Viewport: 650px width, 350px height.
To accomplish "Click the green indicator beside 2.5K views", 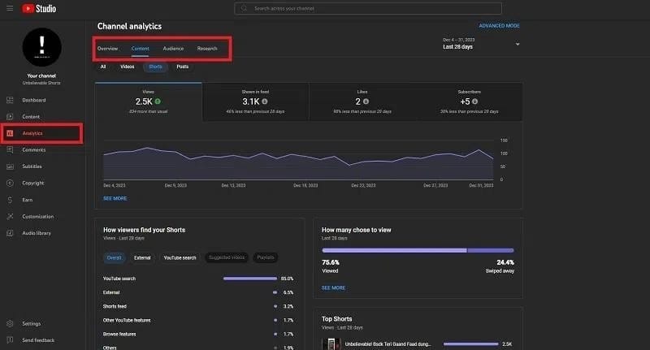I will (x=158, y=102).
